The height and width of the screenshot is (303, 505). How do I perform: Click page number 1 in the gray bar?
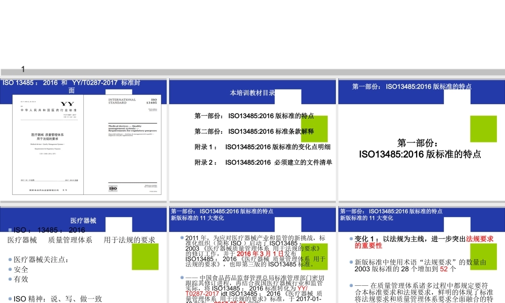coord(23,69)
